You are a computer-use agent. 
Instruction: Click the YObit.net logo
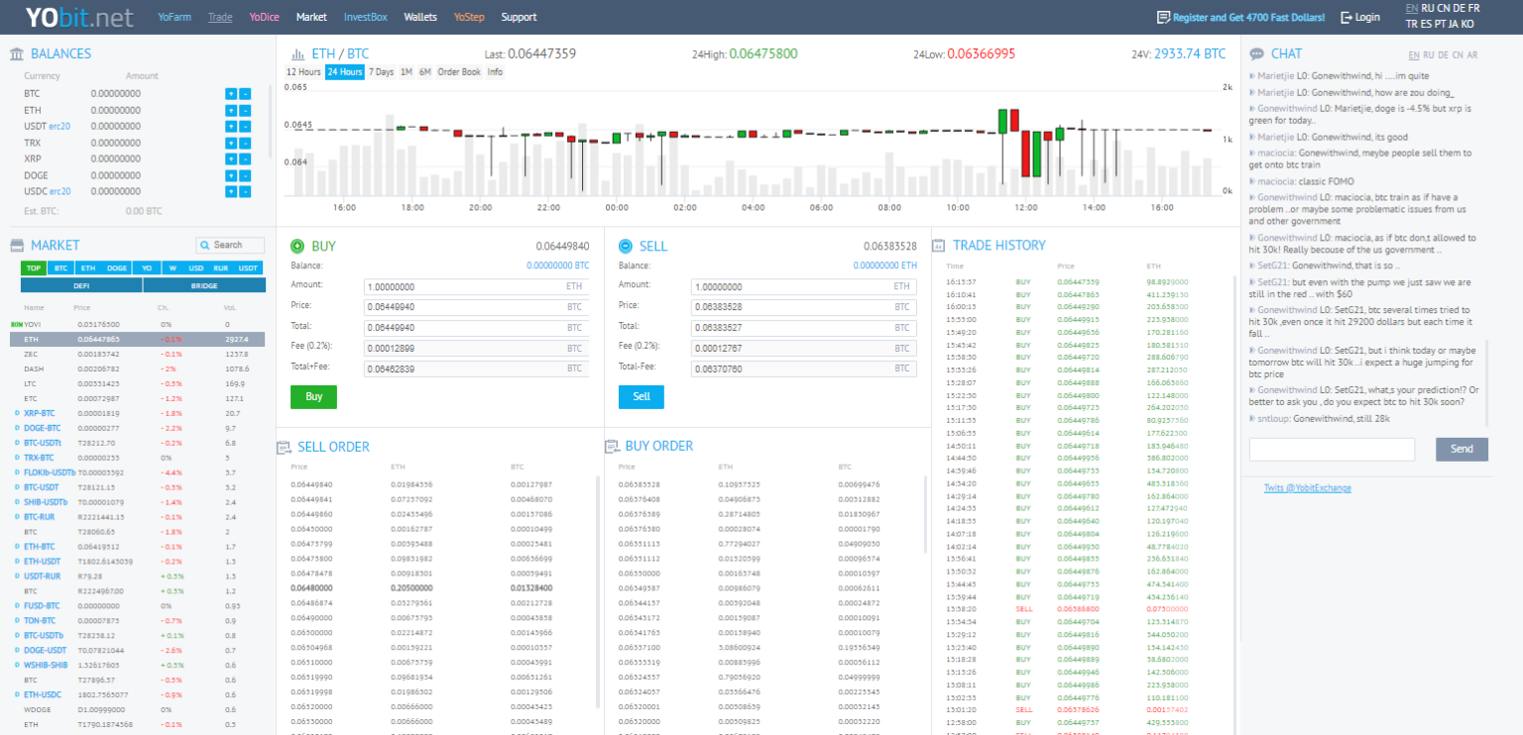click(79, 17)
